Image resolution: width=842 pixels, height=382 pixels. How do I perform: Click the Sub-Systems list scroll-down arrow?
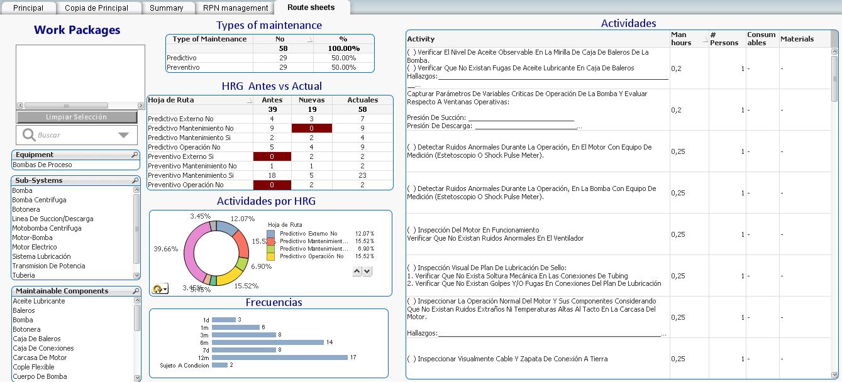(x=136, y=275)
